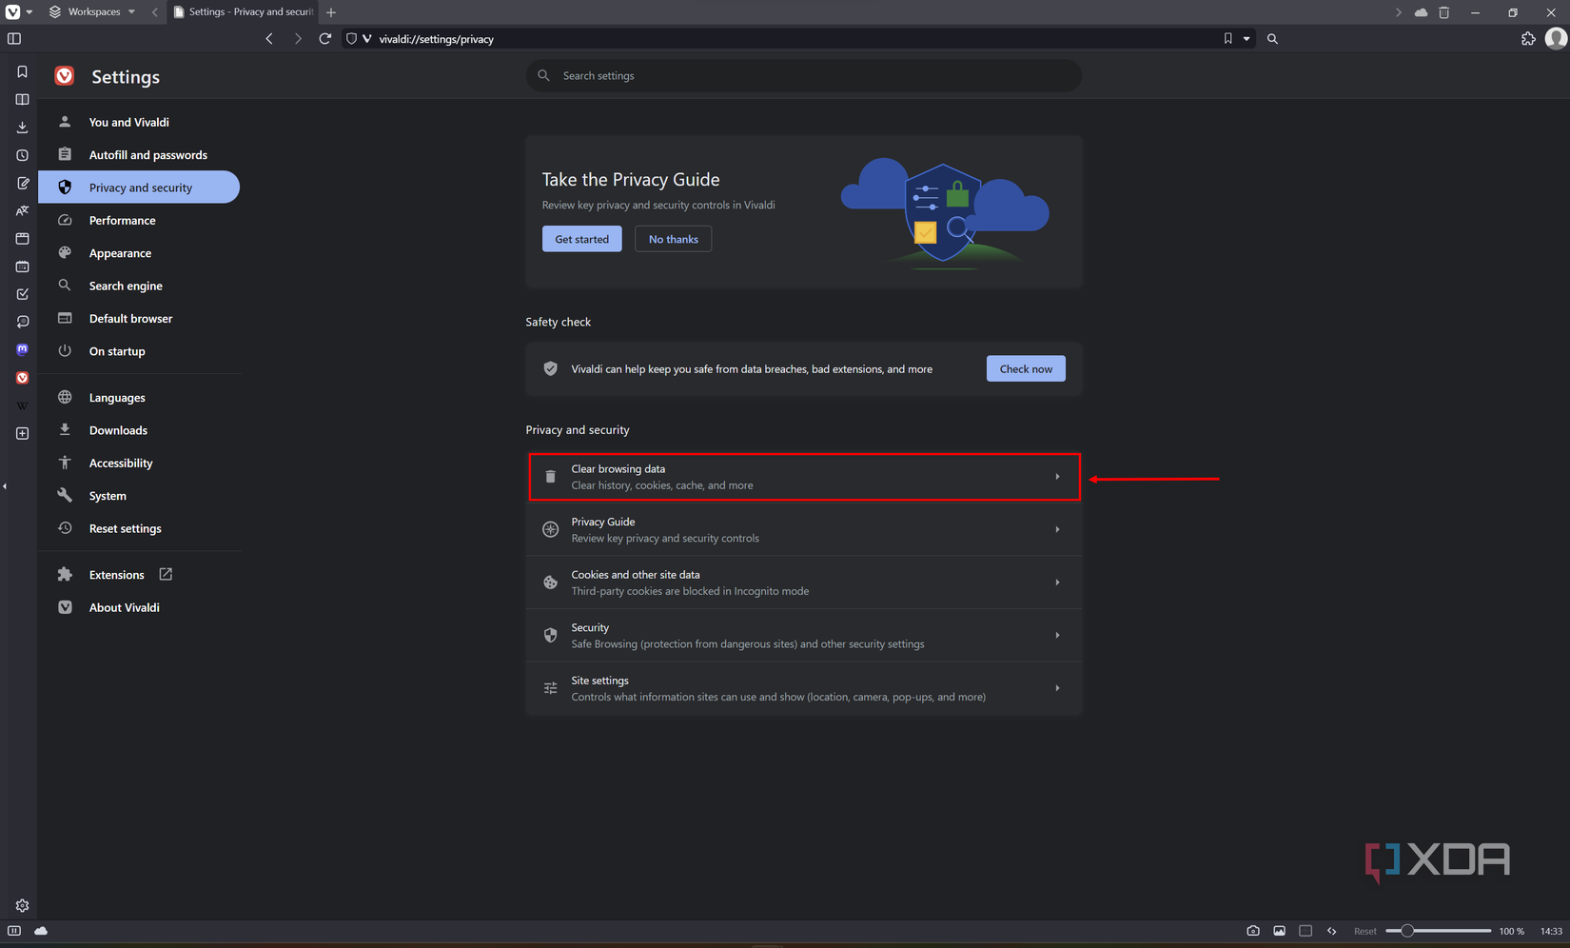Open tracker and ad blocking shield

(351, 39)
